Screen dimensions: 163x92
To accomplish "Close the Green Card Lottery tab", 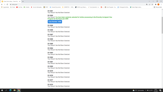I will 20,2.
